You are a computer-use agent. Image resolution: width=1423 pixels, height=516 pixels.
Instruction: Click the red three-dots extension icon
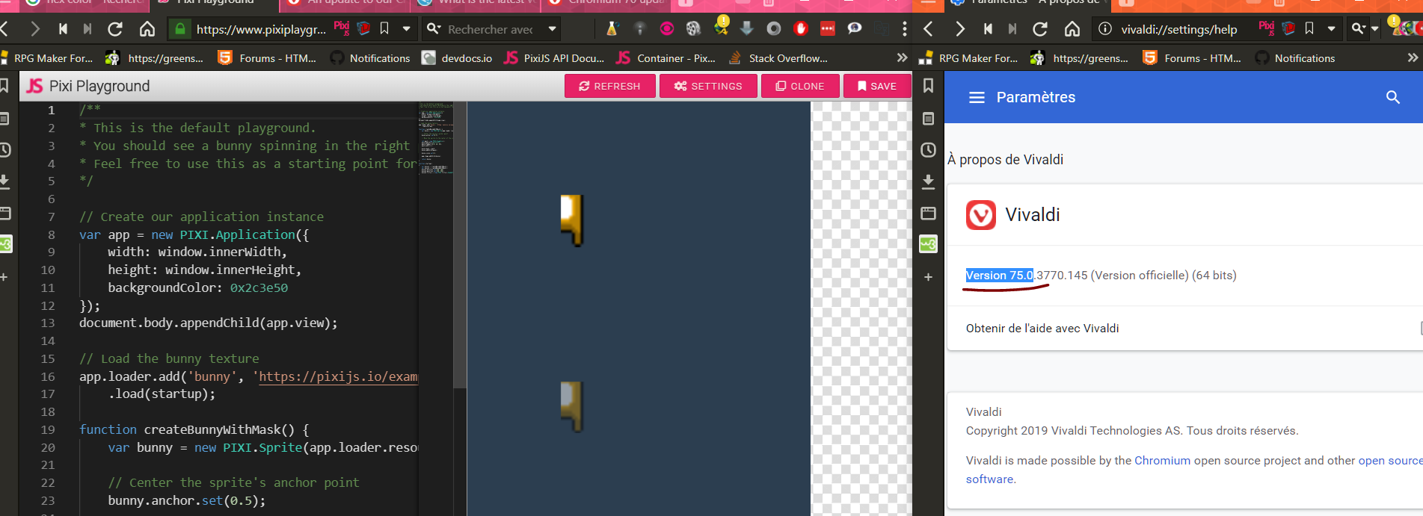pyautogui.click(x=828, y=28)
